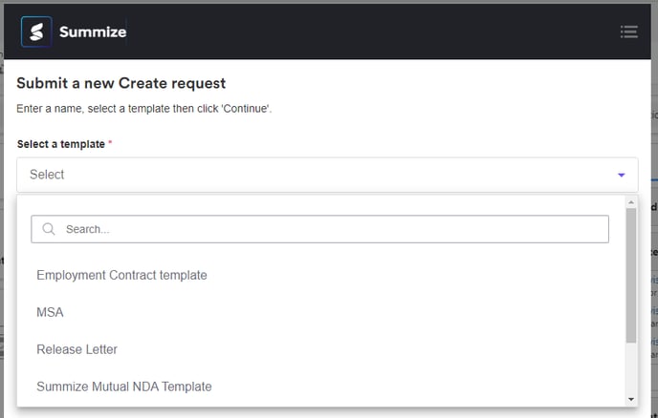This screenshot has height=418, width=658.
Task: Click the instruction text under heading
Action: (143, 109)
